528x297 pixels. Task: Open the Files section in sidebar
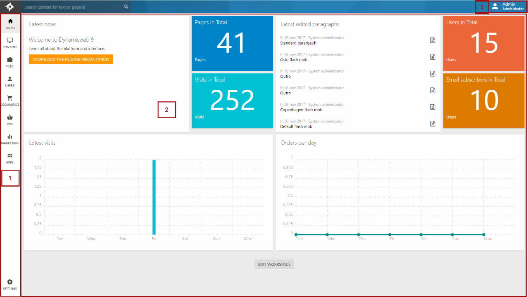pos(10,62)
